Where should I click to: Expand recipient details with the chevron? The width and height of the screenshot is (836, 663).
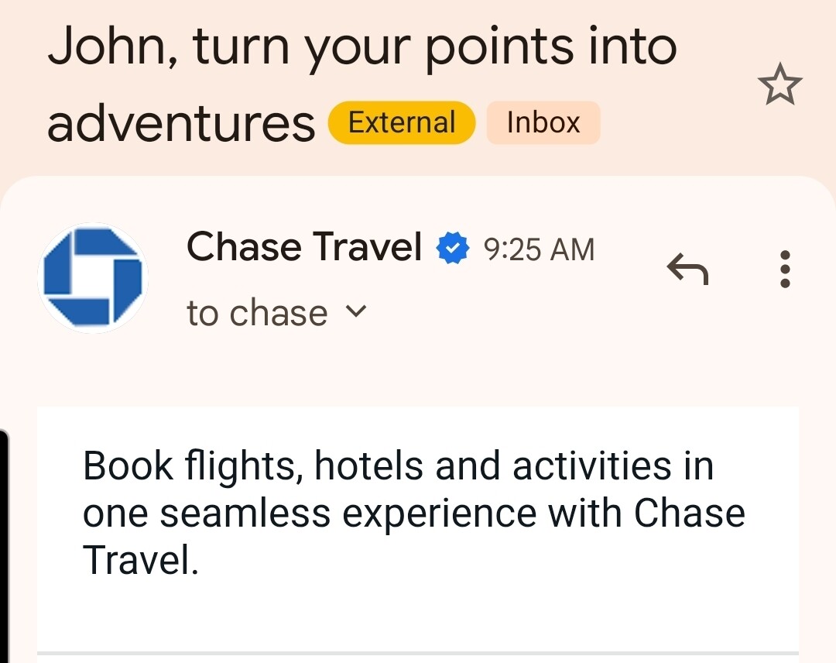[x=355, y=311]
